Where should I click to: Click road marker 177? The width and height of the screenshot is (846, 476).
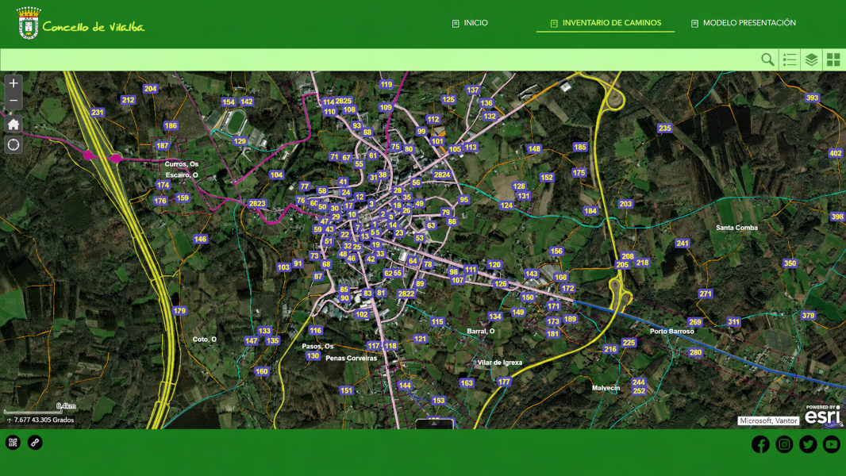(504, 382)
